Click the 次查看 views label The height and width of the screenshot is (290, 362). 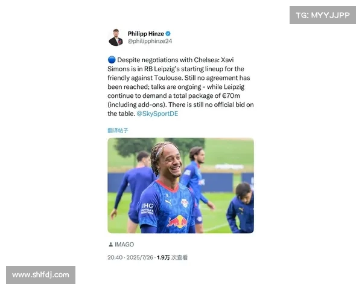(179, 257)
